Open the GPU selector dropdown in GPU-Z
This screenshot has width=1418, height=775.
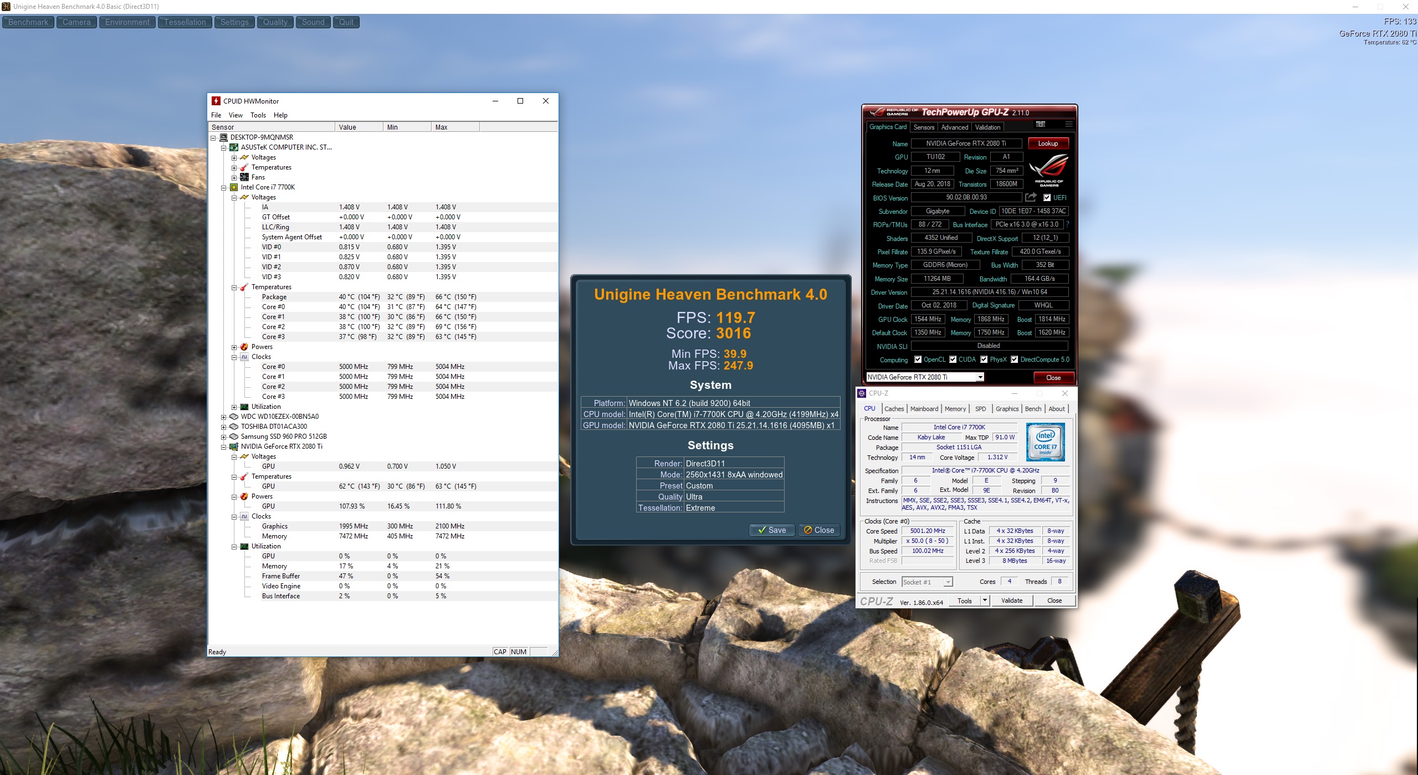(980, 377)
